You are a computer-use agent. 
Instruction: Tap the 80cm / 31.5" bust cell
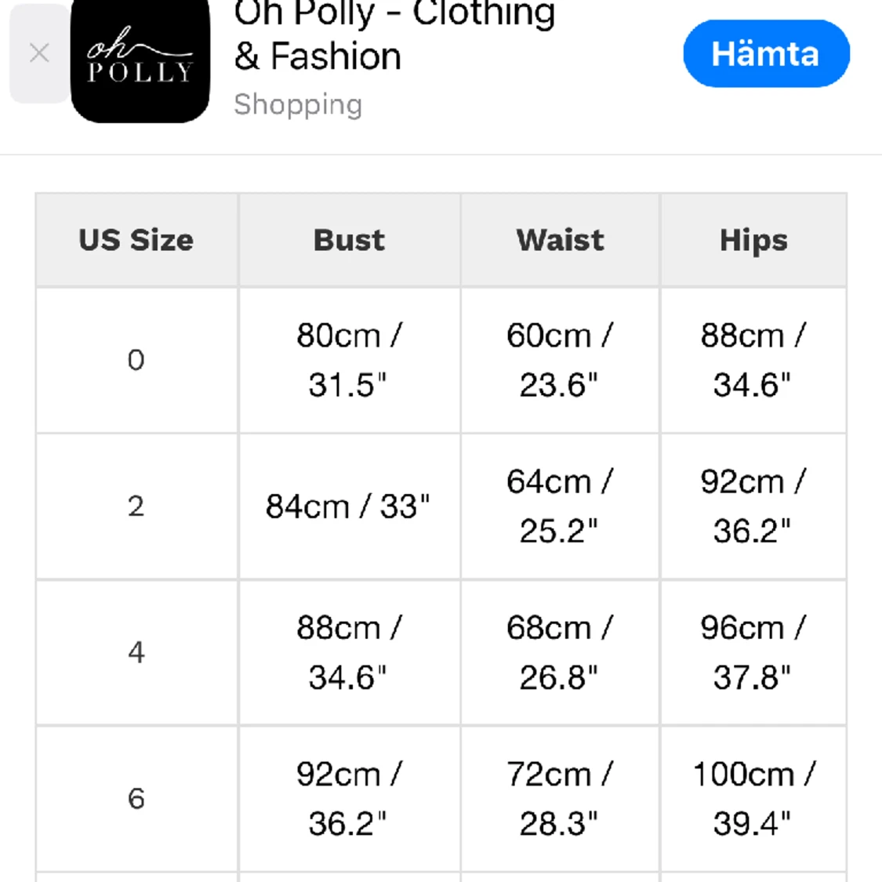[x=350, y=360]
